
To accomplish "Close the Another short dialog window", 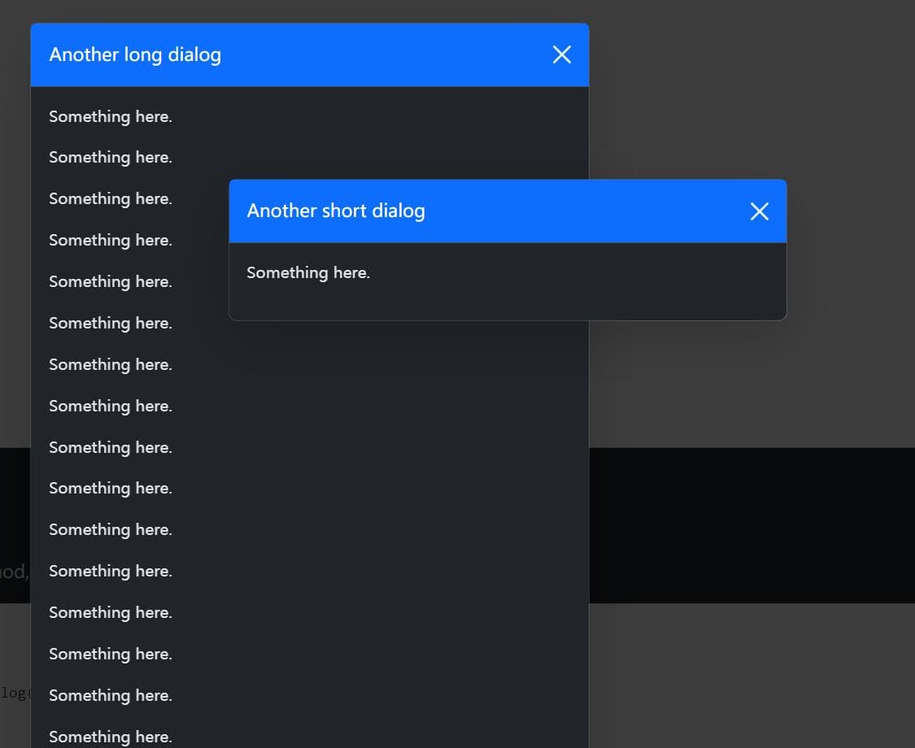I will [759, 211].
